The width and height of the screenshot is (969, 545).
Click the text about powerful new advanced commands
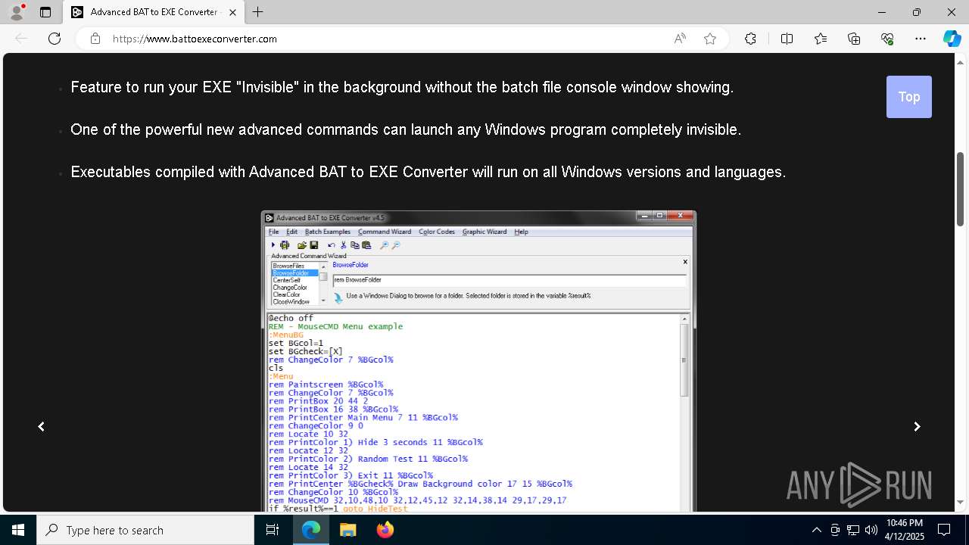coord(406,129)
